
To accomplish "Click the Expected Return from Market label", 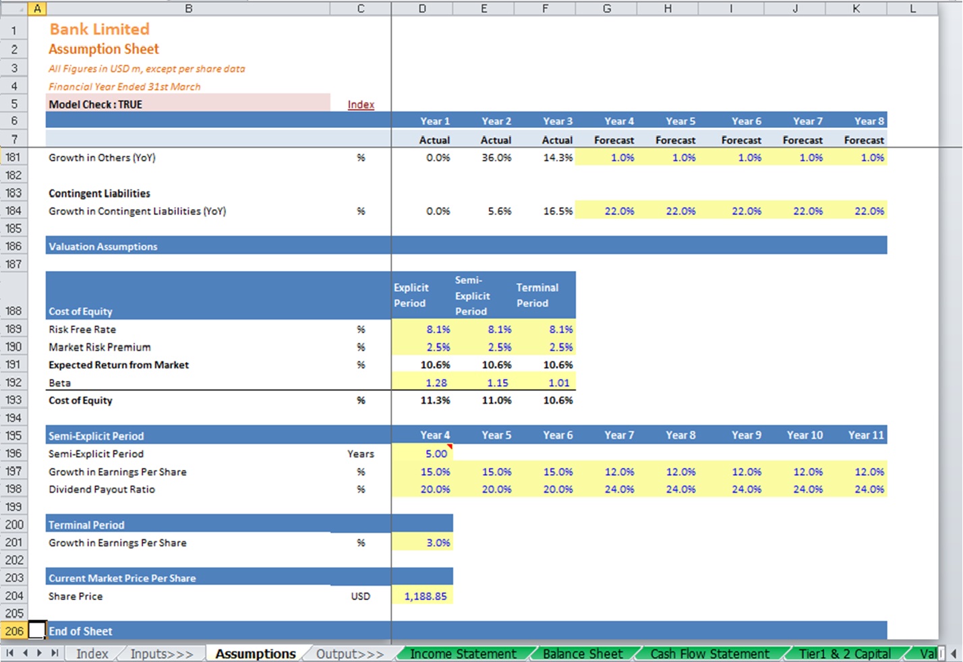I will coord(119,365).
